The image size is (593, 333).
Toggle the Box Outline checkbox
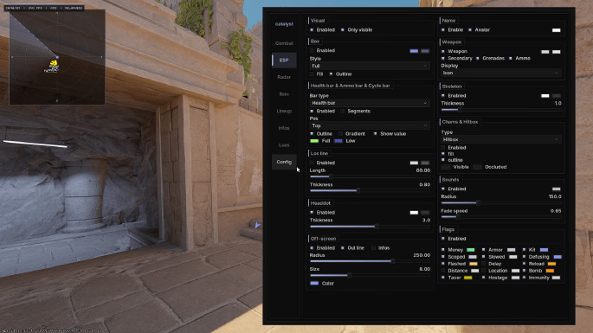[332, 74]
